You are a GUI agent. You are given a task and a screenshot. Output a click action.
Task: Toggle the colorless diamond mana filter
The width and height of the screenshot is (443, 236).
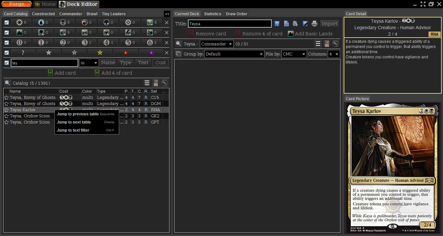[129, 22]
